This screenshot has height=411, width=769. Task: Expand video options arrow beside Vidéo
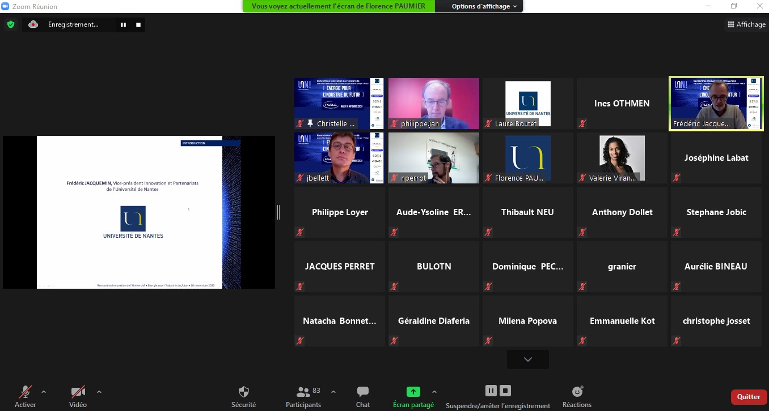point(99,391)
